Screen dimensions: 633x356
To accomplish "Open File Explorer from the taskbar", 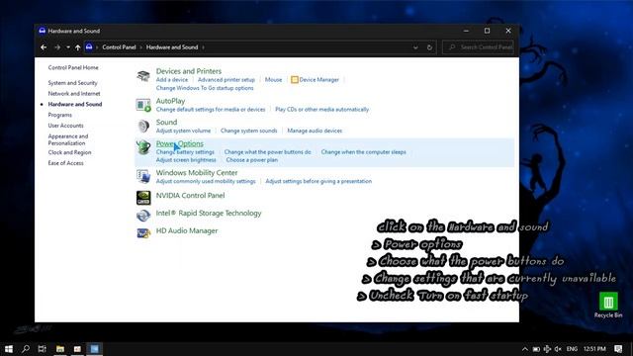I will (x=60, y=349).
